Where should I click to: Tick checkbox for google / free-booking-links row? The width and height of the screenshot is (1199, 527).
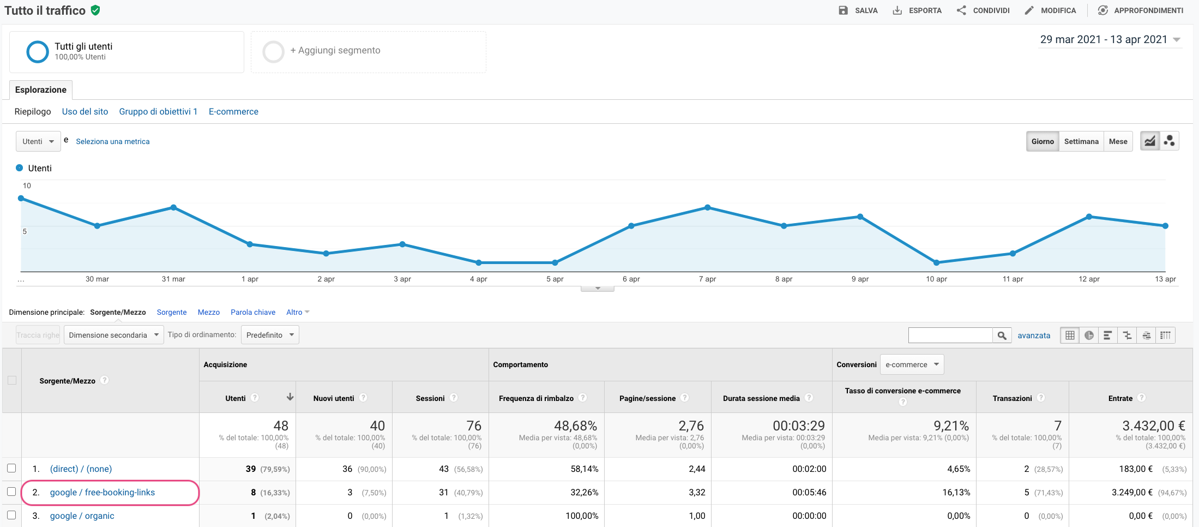click(11, 492)
